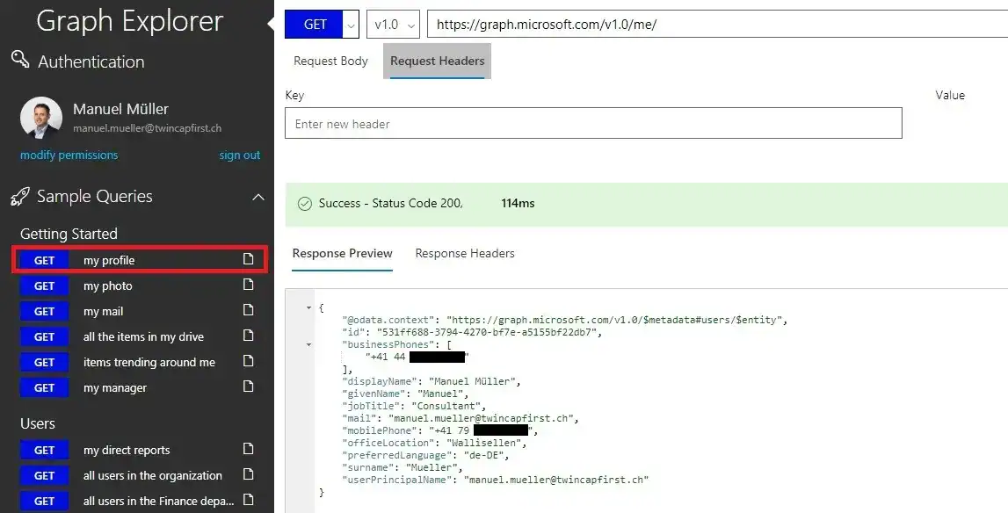Click the Success - Status Code 200 message
The width and height of the screenshot is (1008, 513).
coord(391,203)
